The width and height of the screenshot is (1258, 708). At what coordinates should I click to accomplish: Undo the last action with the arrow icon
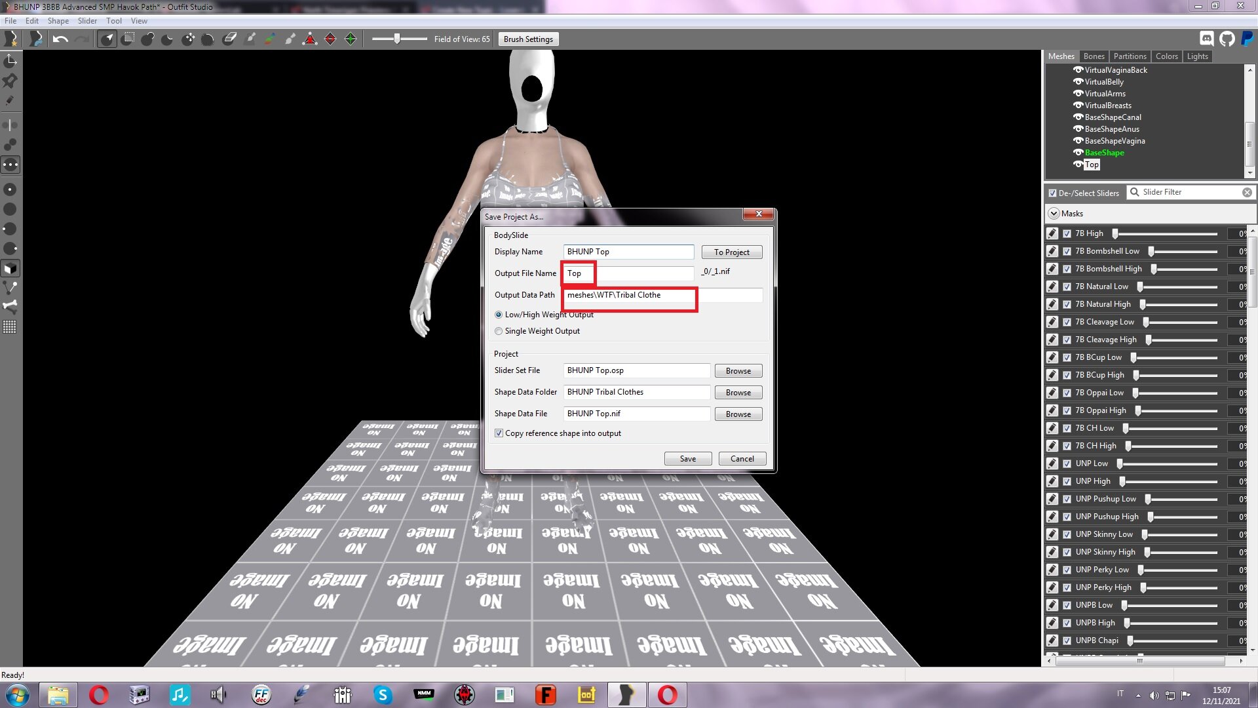pyautogui.click(x=60, y=39)
